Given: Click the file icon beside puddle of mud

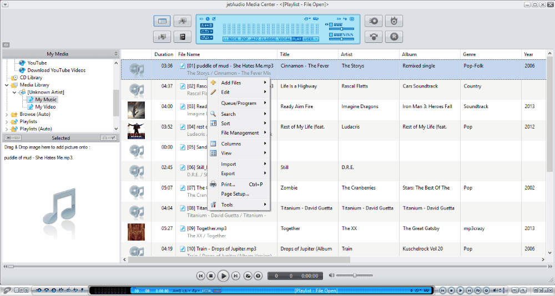Looking at the screenshot, I should (183, 66).
